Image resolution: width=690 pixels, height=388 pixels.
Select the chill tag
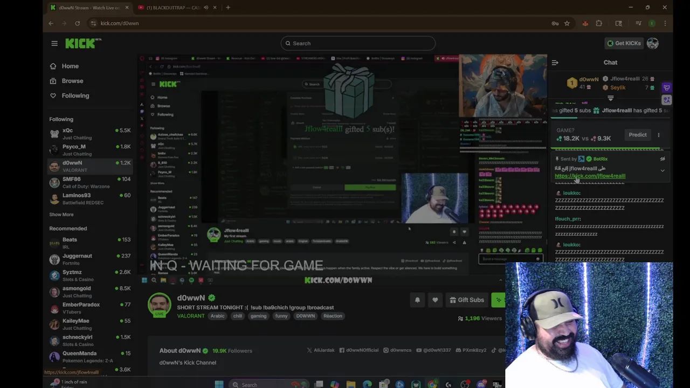tap(238, 316)
